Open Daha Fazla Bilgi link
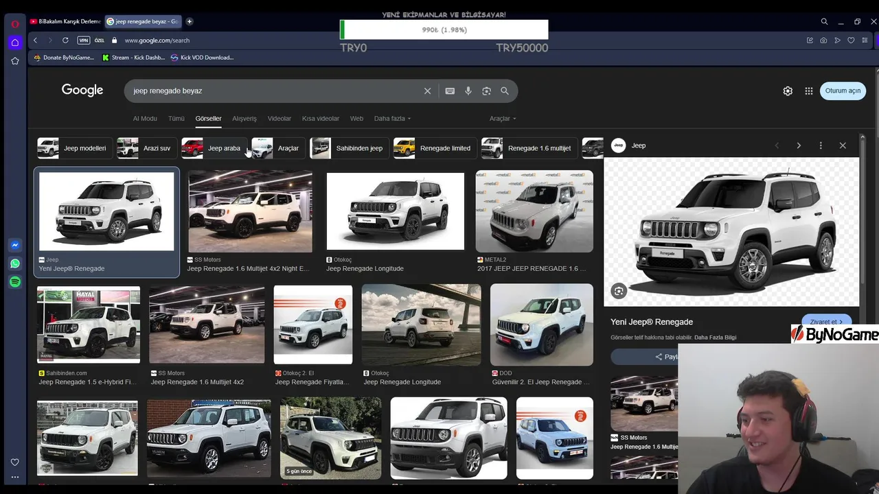This screenshot has width=879, height=494. pos(715,338)
